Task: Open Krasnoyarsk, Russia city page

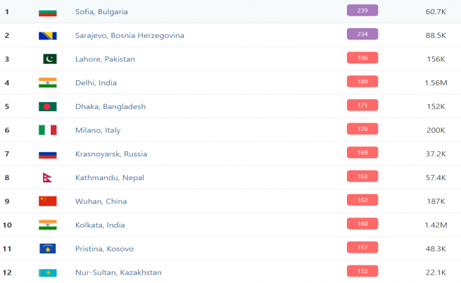Action: click(x=111, y=154)
